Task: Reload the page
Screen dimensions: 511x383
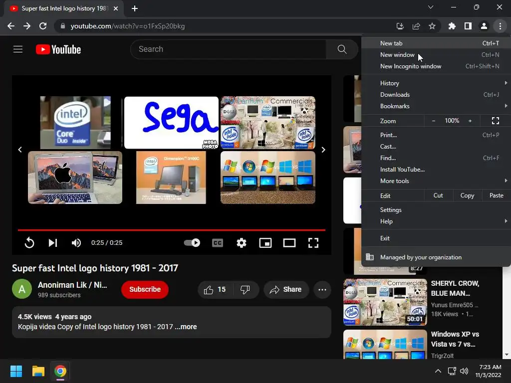Action: click(x=43, y=26)
